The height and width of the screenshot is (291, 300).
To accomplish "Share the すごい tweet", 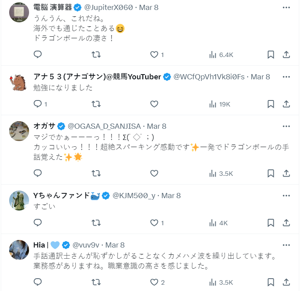I will pyautogui.click(x=286, y=223).
